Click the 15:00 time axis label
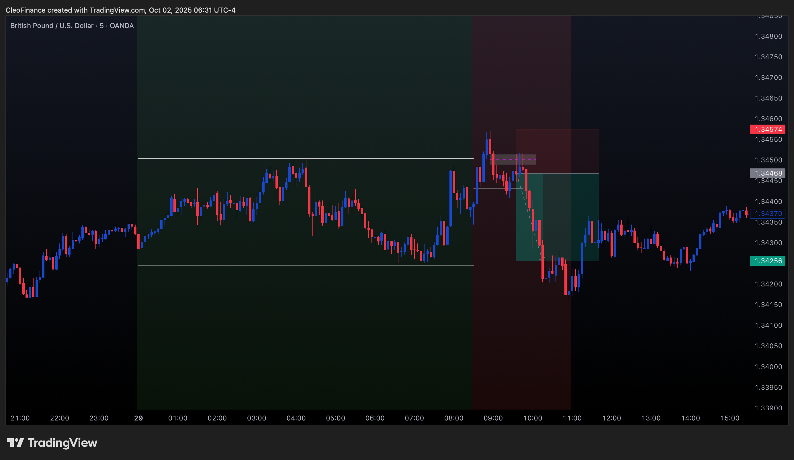 [x=730, y=418]
